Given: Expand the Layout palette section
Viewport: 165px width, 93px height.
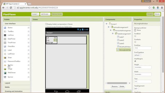Looking at the screenshot, I should (16, 83).
